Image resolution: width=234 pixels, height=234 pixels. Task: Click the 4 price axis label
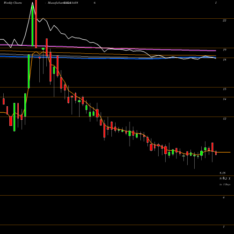pos(224,197)
